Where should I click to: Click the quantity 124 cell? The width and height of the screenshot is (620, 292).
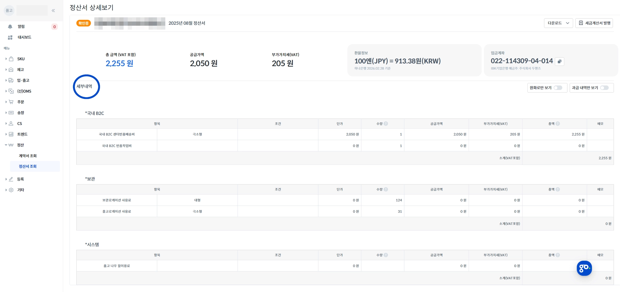pos(383,200)
